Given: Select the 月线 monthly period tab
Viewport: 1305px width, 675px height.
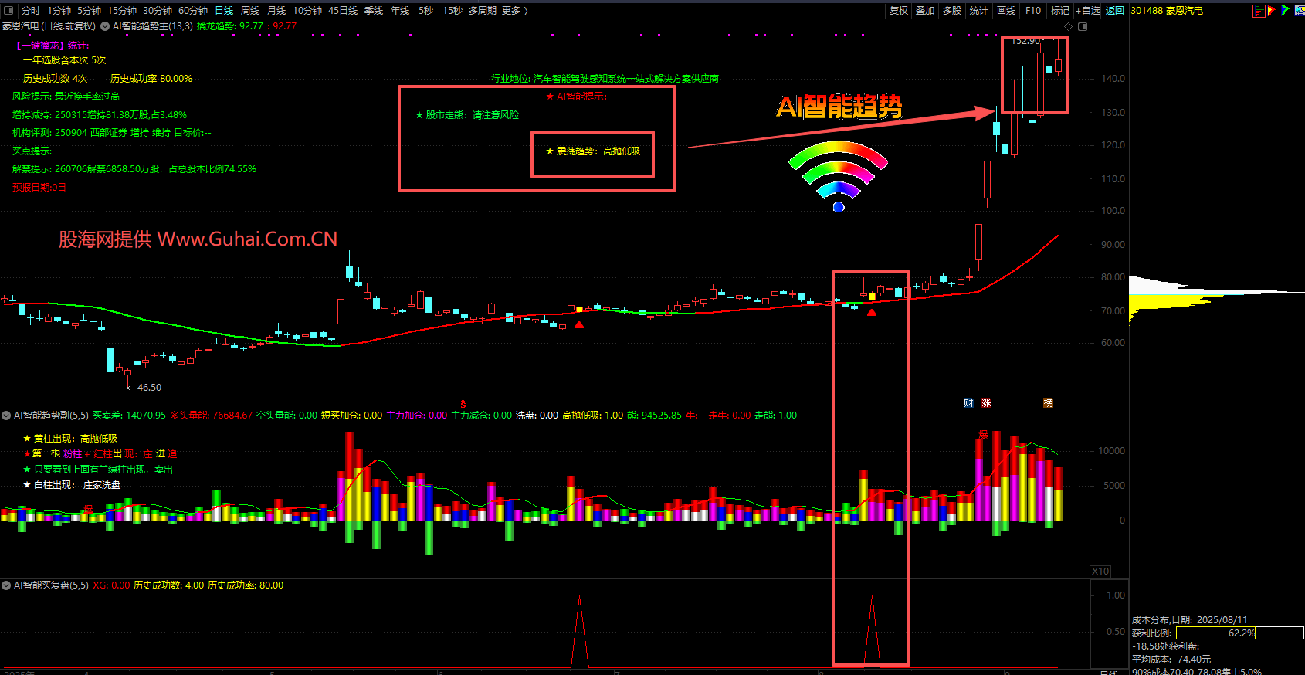Looking at the screenshot, I should (276, 11).
